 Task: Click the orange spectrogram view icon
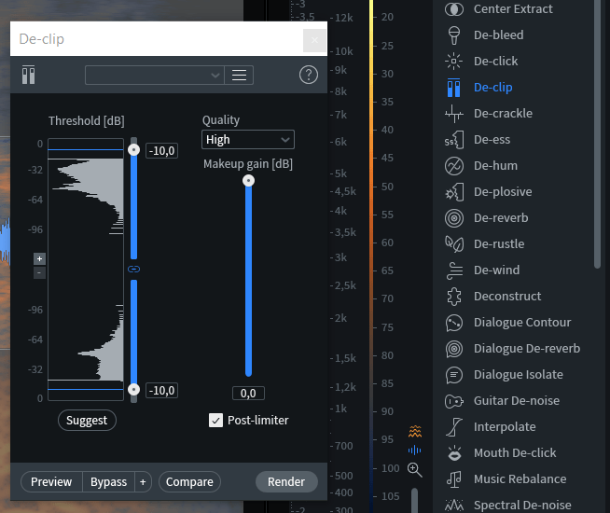[415, 431]
